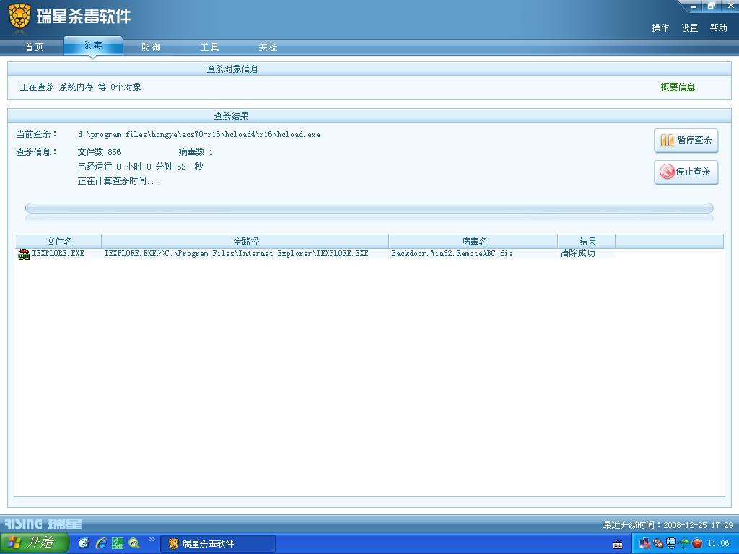
Task: Click the current scan path hcload.exe text
Action: coord(199,135)
